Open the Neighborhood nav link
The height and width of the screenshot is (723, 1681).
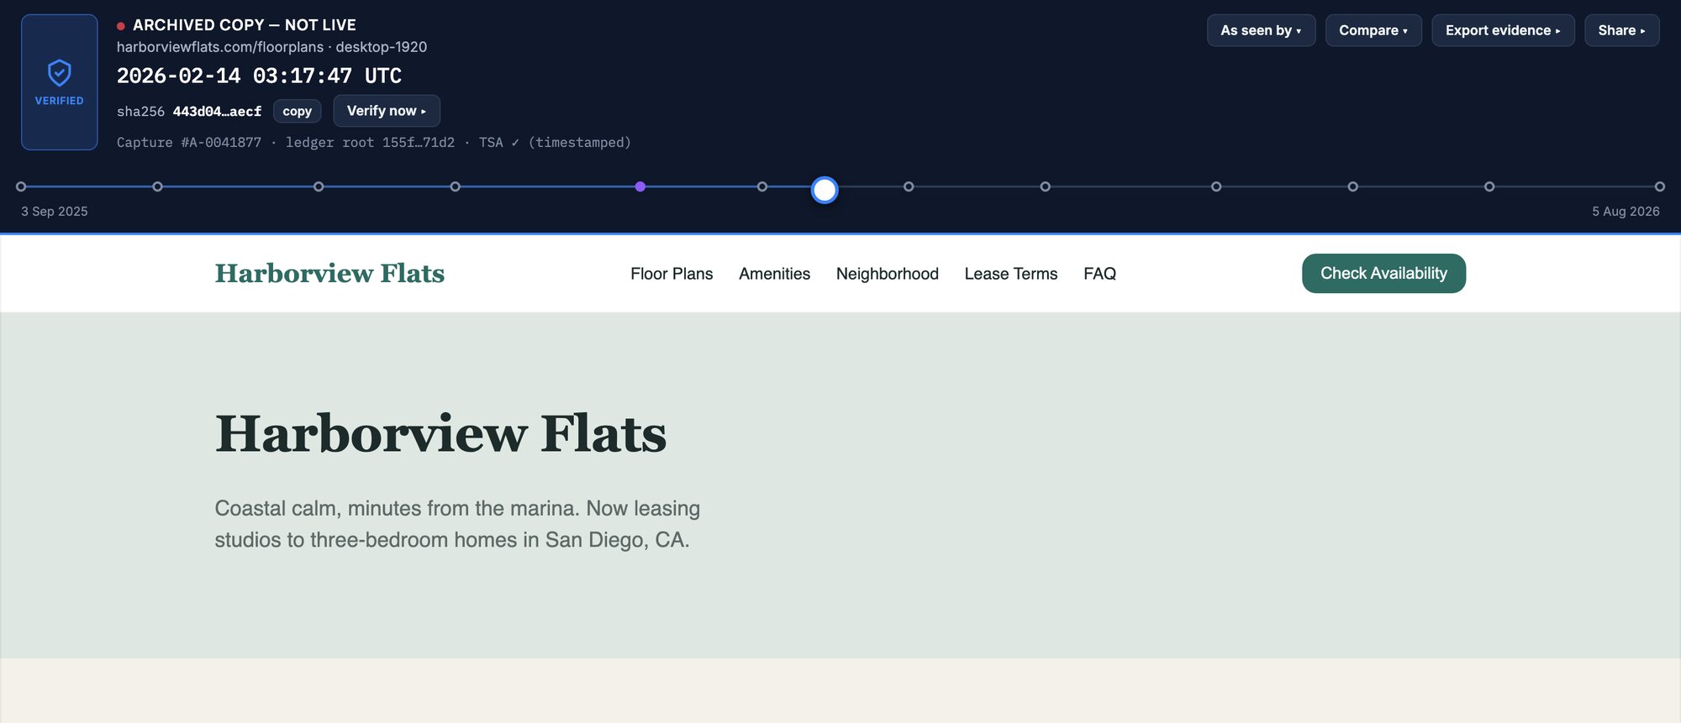click(887, 274)
